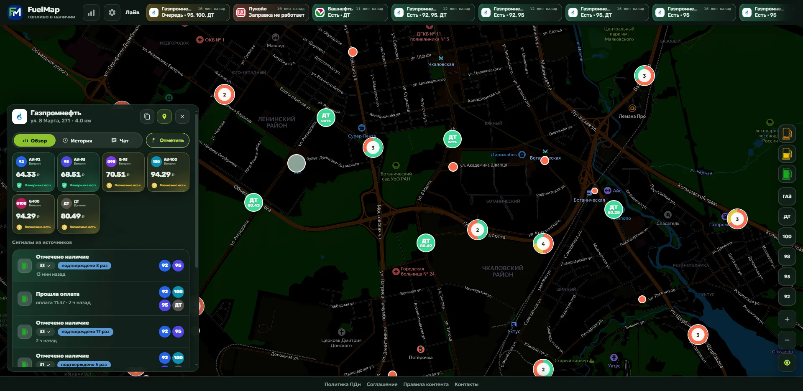Toggle the 98 fuel filter

pos(787,256)
